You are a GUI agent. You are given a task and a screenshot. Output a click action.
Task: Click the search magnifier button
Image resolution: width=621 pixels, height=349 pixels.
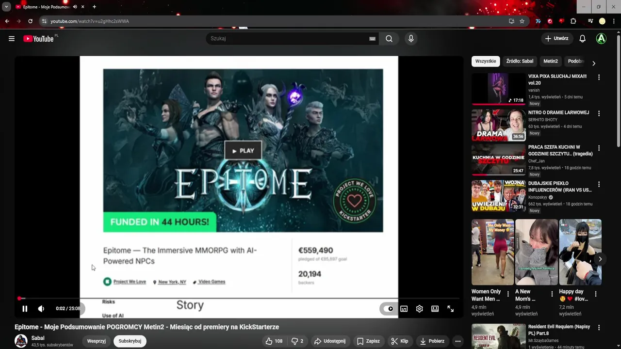pyautogui.click(x=389, y=39)
